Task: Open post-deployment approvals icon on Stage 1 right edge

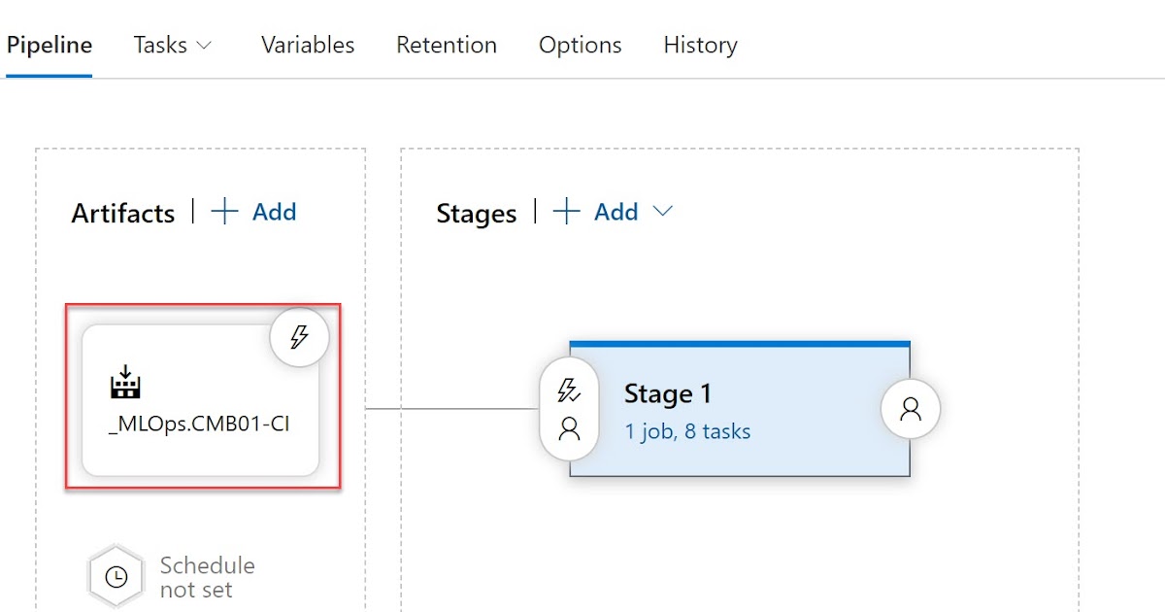Action: 910,409
